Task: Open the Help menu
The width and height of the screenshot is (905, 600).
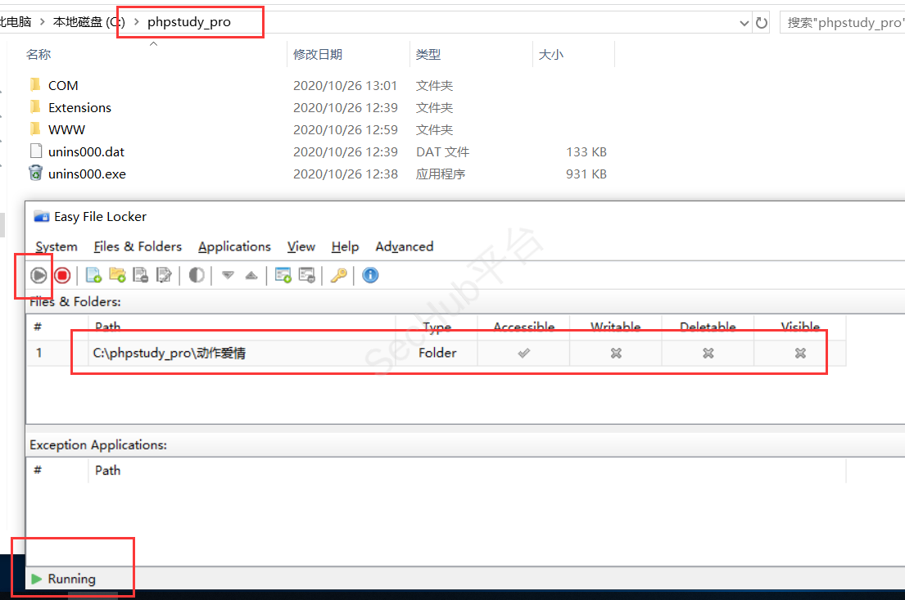Action: [x=345, y=246]
